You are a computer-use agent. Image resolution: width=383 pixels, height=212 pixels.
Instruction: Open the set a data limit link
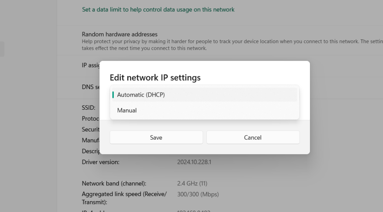tap(158, 10)
